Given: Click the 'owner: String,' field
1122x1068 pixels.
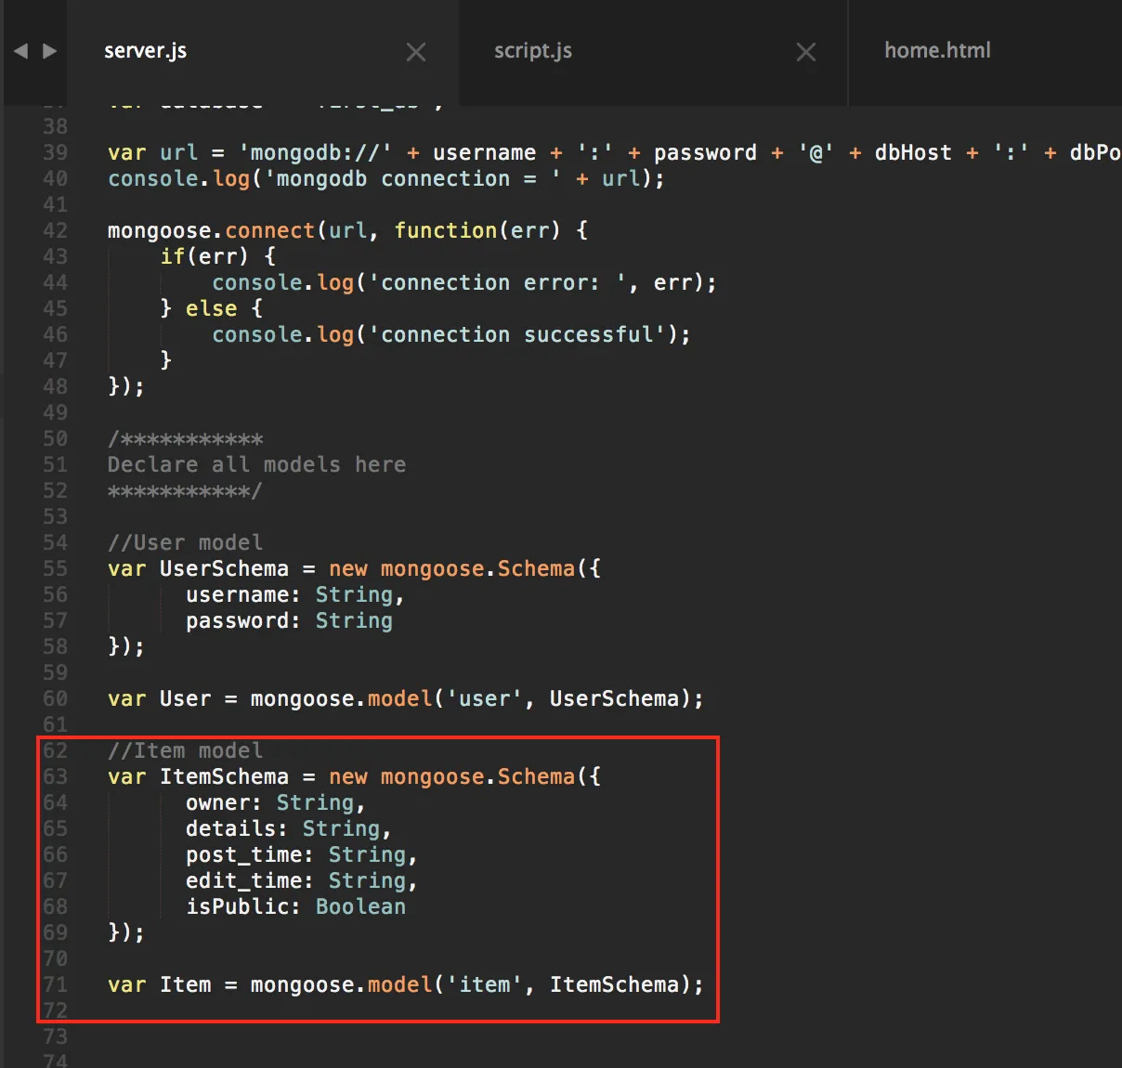Looking at the screenshot, I should pyautogui.click(x=276, y=802).
